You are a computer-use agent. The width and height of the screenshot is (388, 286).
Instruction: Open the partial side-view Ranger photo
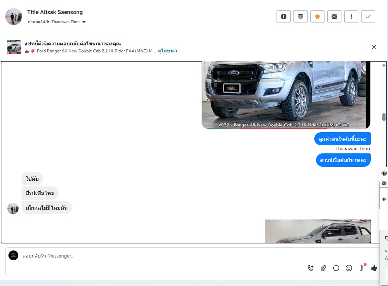318,231
